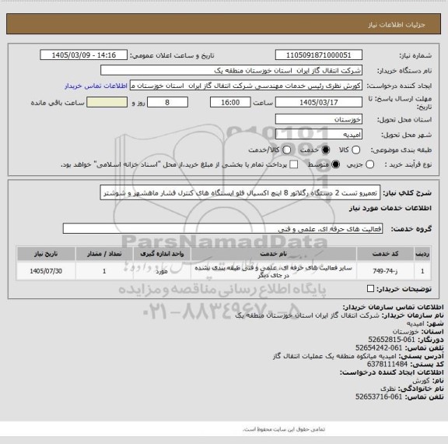
Task: Click the general need description field
Action: (240, 192)
